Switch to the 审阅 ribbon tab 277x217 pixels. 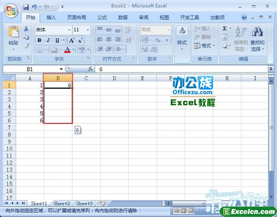point(144,18)
